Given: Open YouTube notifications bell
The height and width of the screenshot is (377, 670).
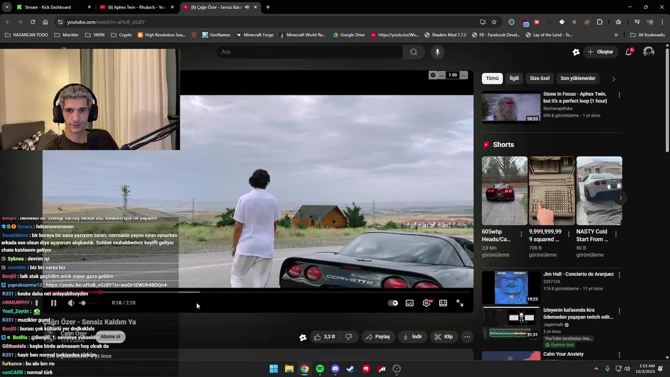Looking at the screenshot, I should point(629,52).
